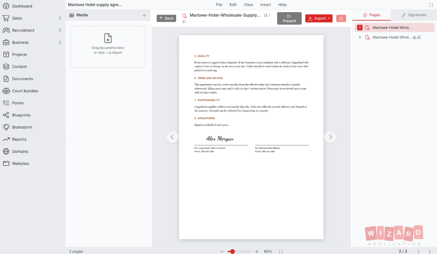Click the Sales cart icon
This screenshot has height=254, width=437.
6,18
